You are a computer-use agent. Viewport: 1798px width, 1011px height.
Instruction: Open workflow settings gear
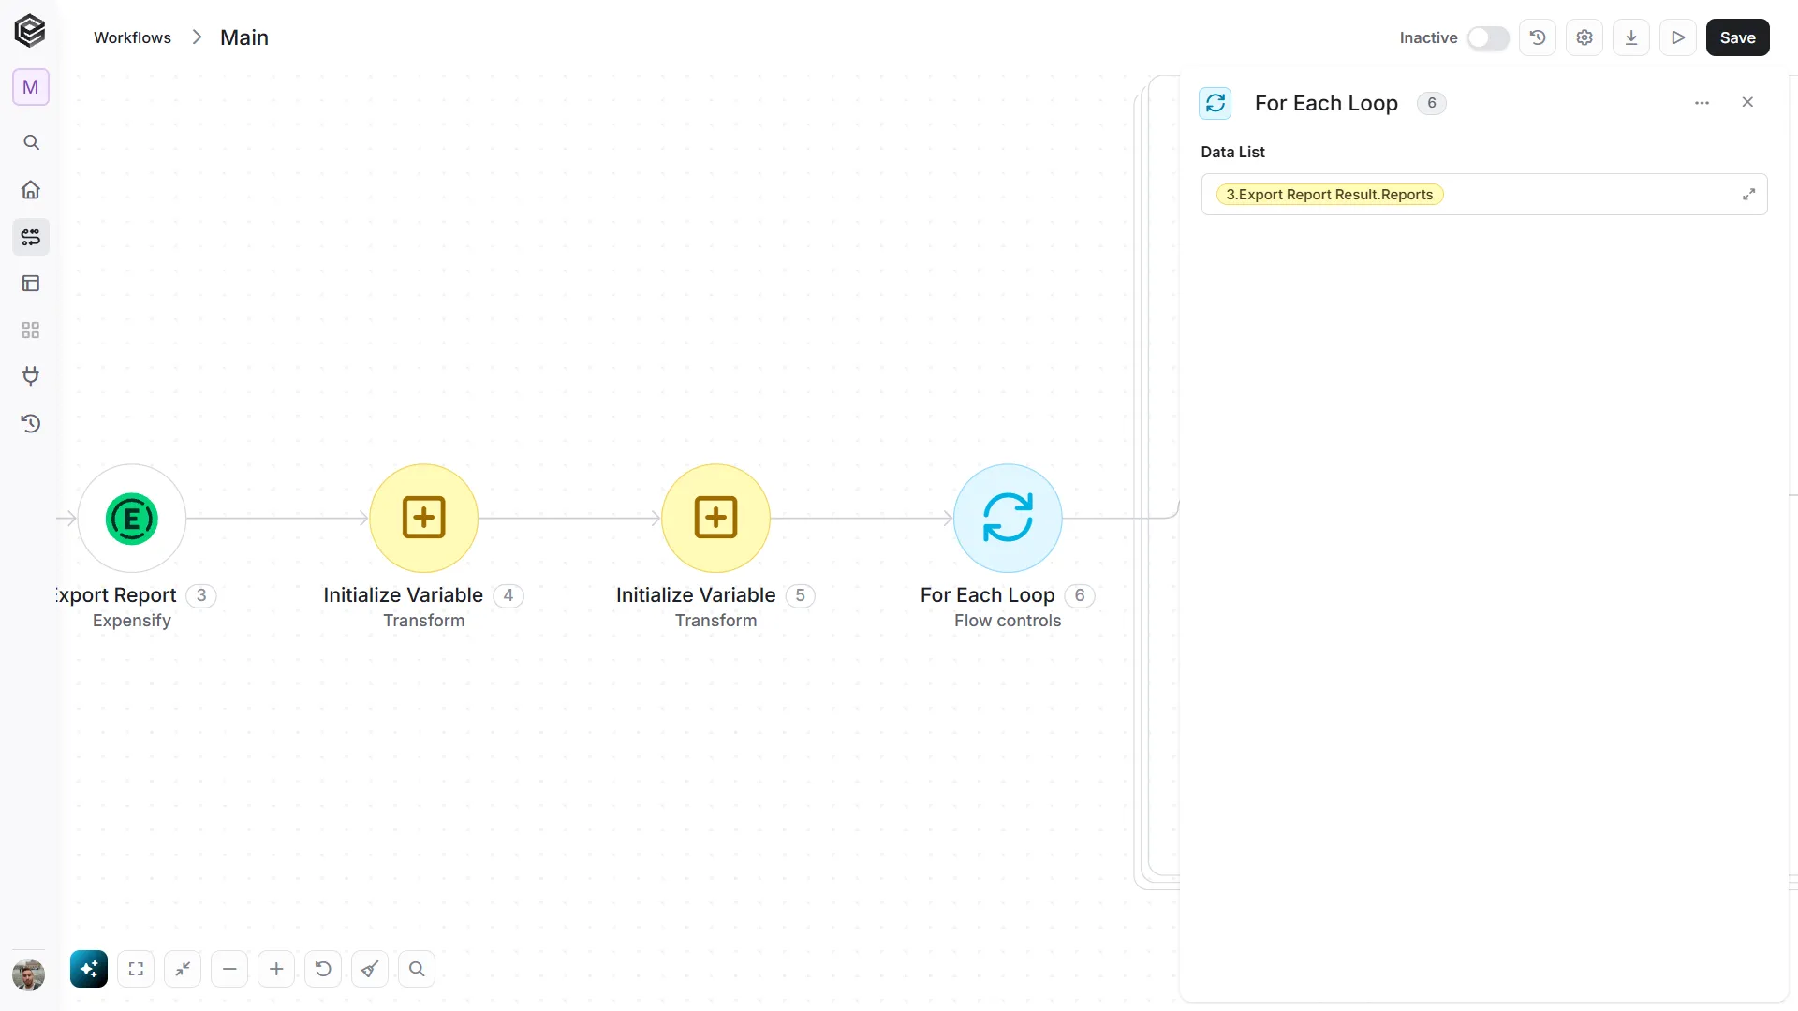tap(1584, 37)
